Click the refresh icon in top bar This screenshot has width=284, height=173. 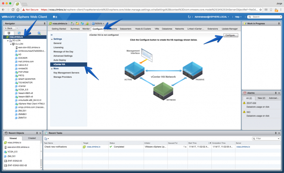[x=189, y=17]
